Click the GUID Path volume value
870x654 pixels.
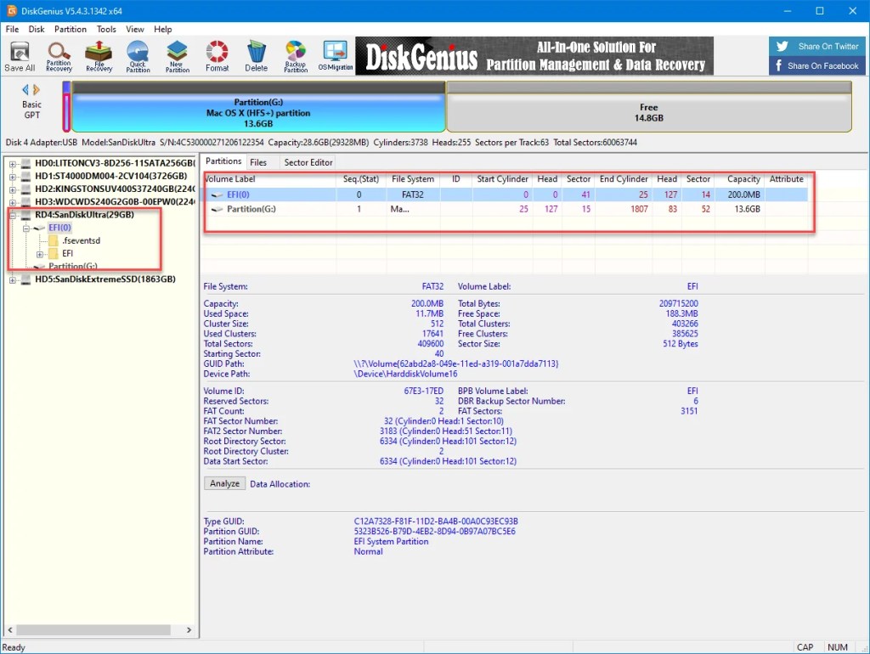click(x=455, y=364)
